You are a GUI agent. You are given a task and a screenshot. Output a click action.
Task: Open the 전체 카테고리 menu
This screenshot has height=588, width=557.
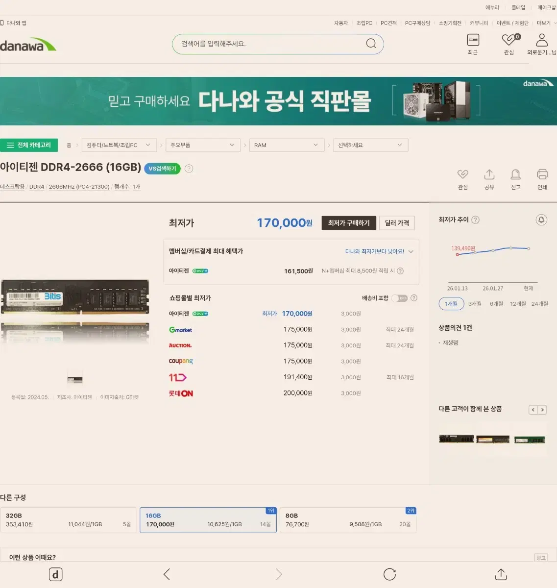(29, 145)
